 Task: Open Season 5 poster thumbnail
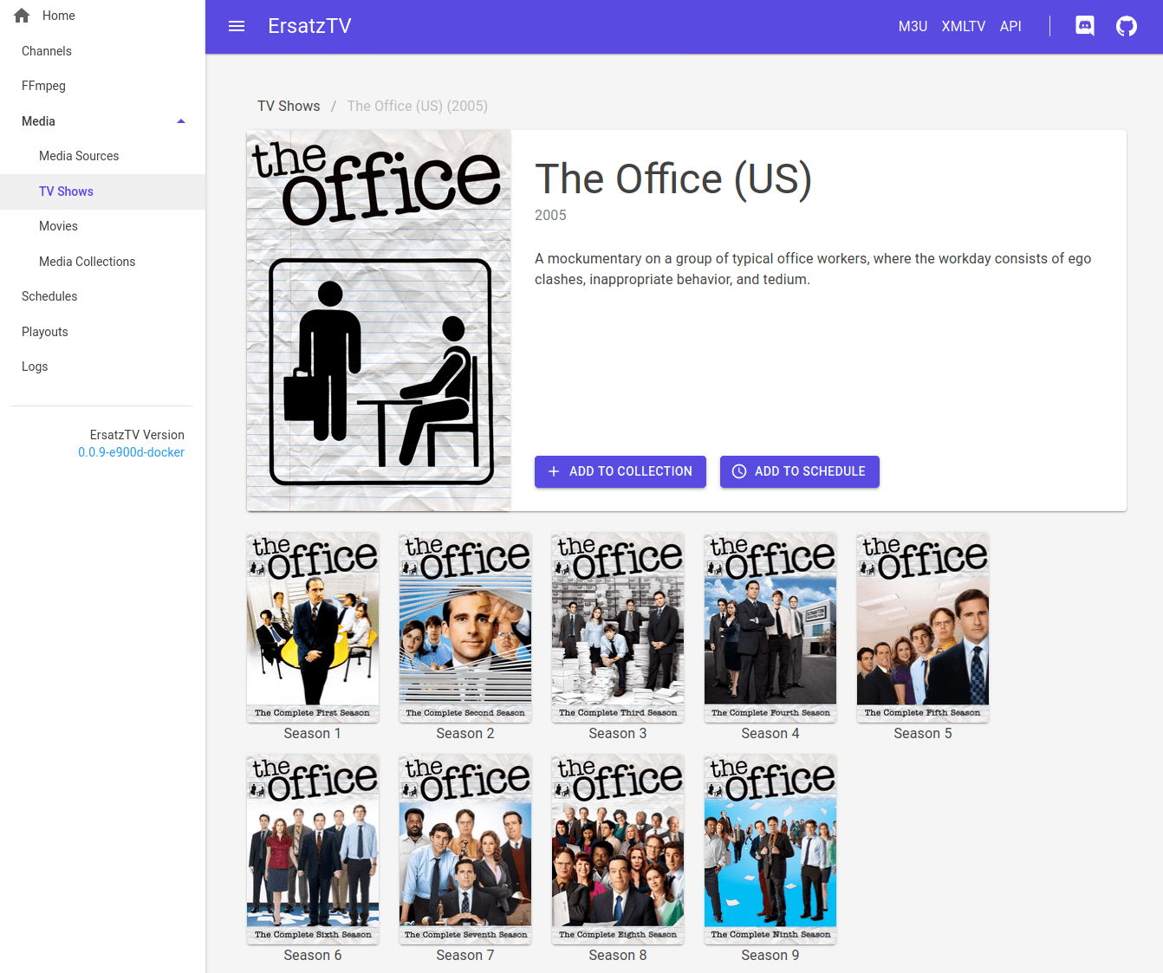tap(923, 627)
